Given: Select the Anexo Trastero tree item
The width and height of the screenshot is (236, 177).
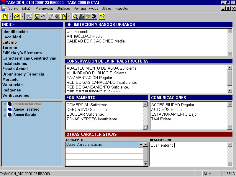Looking at the screenshot, I should click(26, 109).
